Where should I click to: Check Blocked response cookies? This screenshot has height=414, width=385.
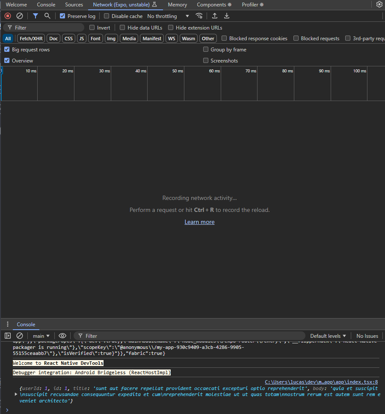pyautogui.click(x=224, y=38)
